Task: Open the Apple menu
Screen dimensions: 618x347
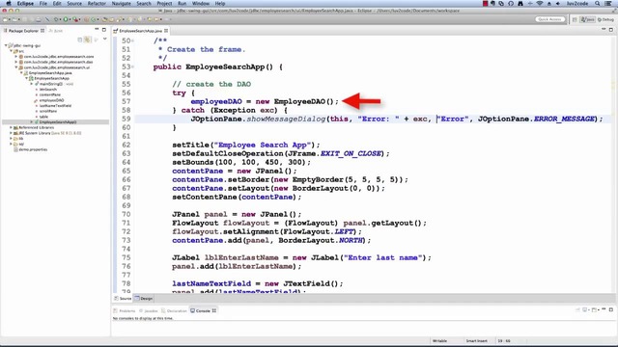Action: coord(9,3)
